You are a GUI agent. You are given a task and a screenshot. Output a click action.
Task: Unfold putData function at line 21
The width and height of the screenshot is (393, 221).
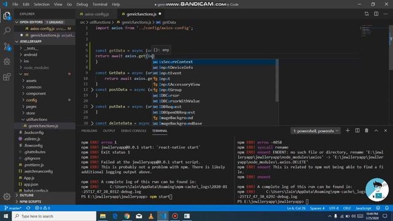(92, 106)
